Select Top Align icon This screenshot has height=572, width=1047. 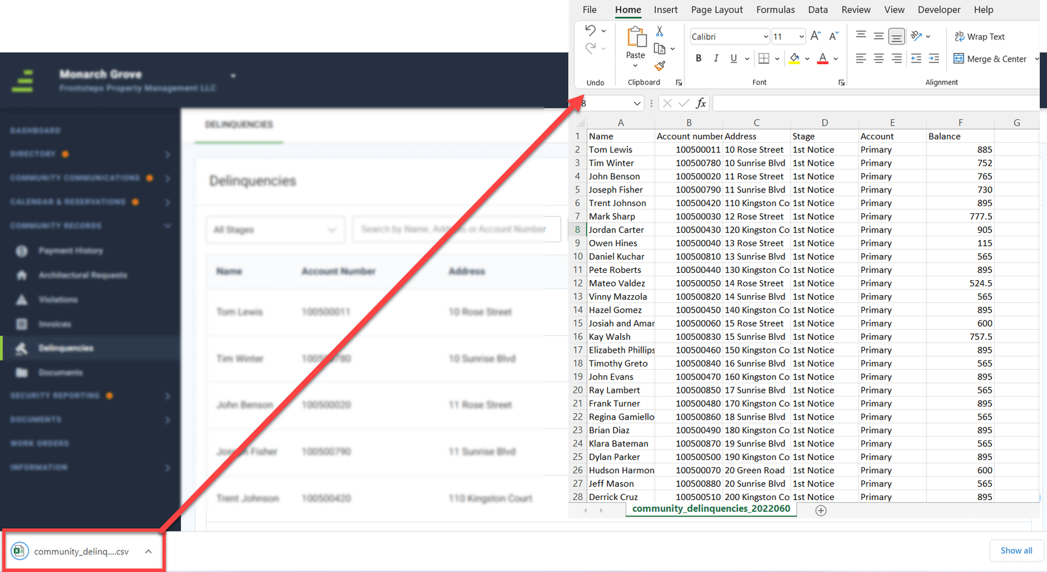click(x=861, y=36)
